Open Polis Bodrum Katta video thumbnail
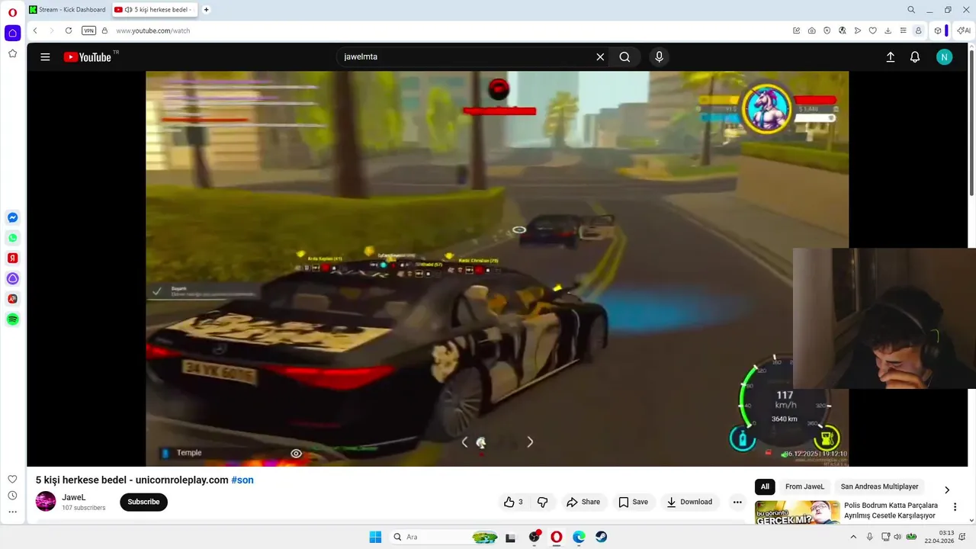Screen dimensions: 976x549 (797, 512)
